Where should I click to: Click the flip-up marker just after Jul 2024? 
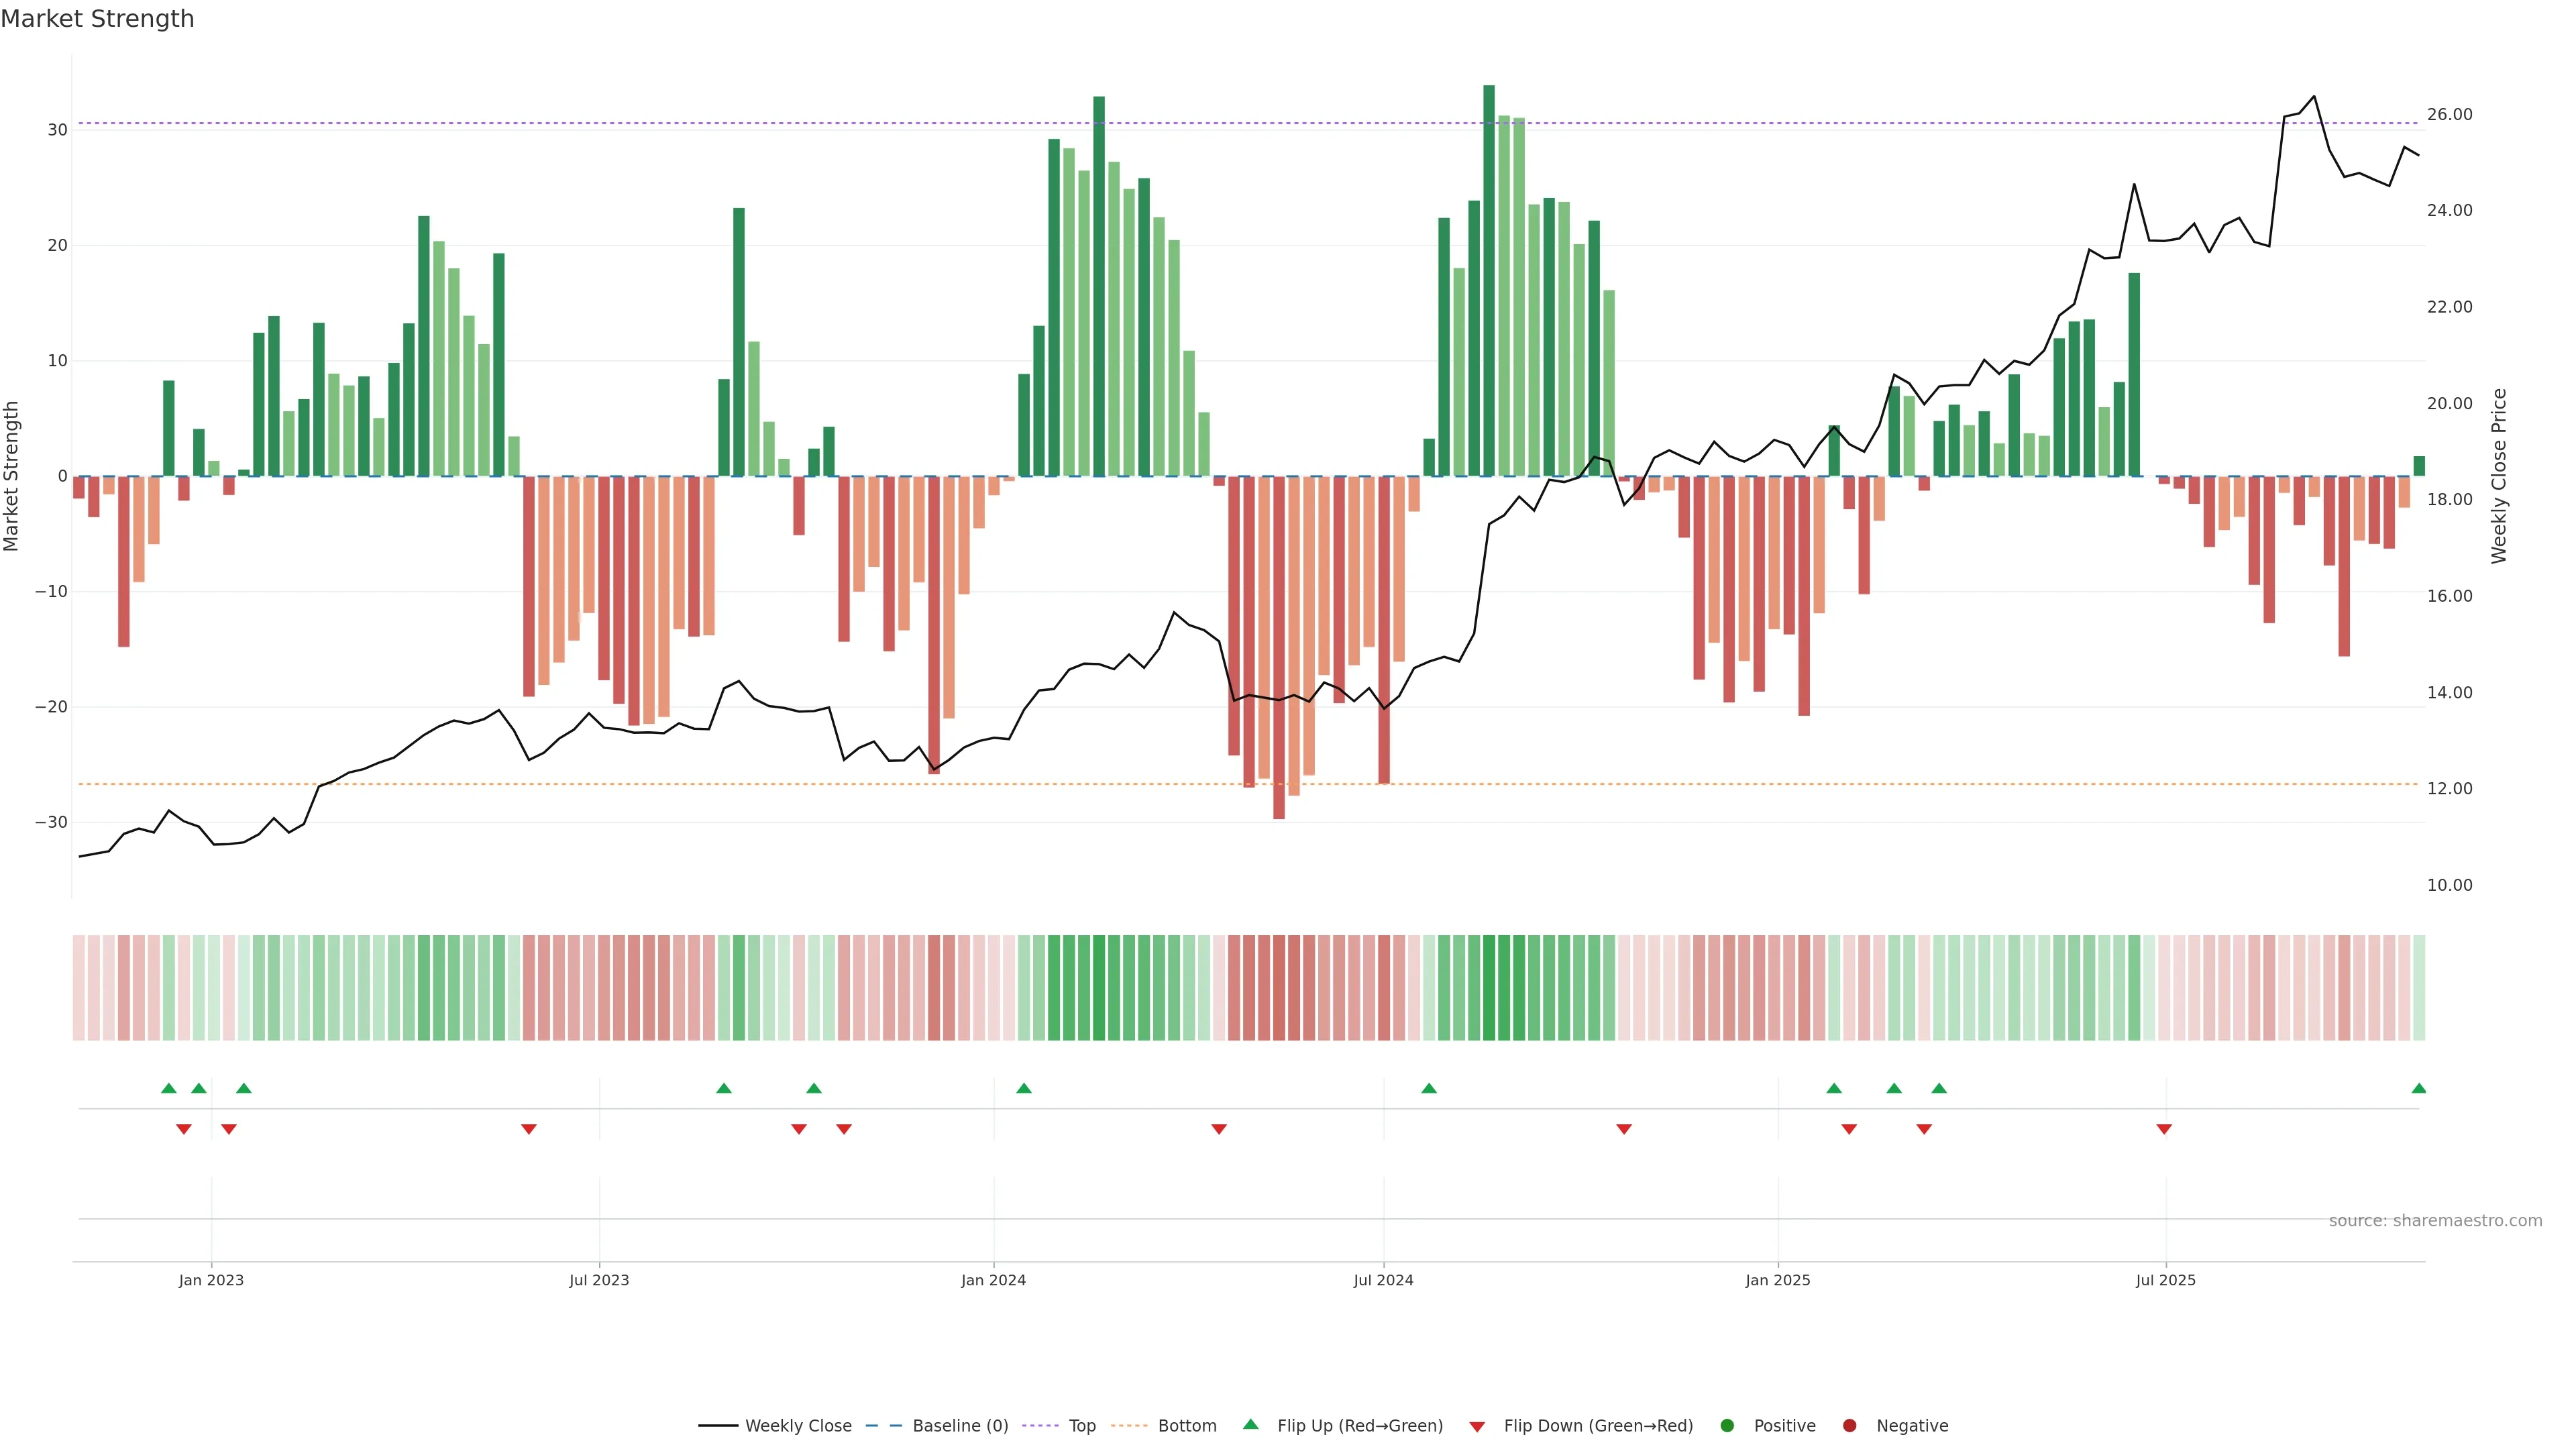[1428, 1088]
